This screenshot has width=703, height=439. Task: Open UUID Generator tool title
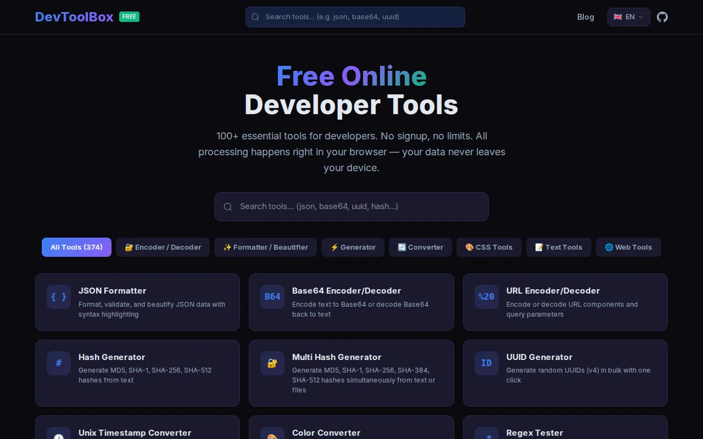click(x=539, y=357)
